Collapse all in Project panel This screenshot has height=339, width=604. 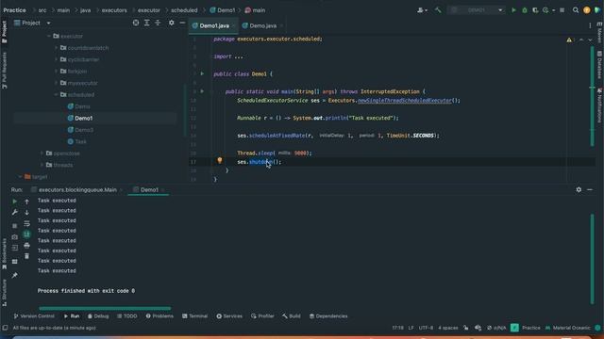pos(158,23)
